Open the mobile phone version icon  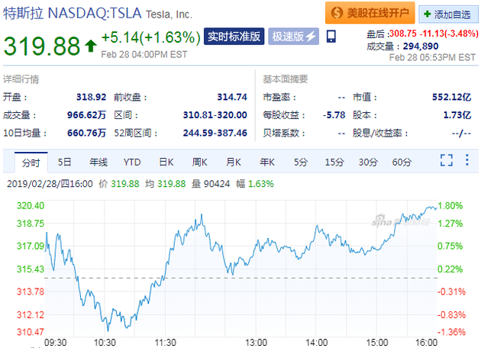click(x=331, y=37)
